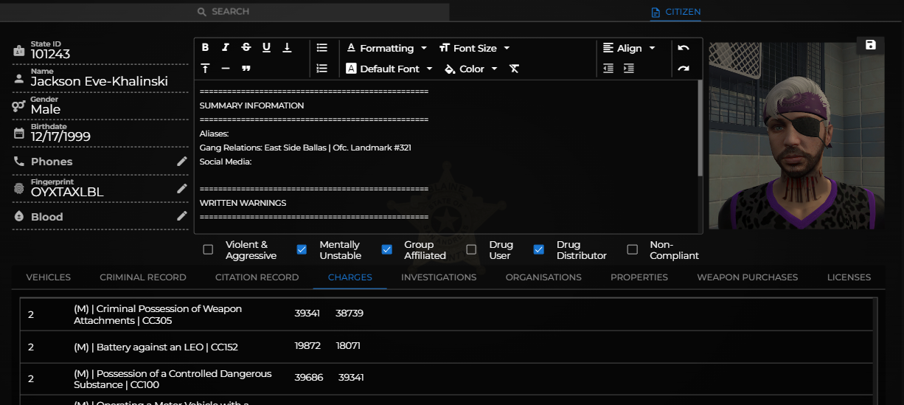The image size is (904, 405).
Task: Insert a numbered list
Action: point(322,69)
